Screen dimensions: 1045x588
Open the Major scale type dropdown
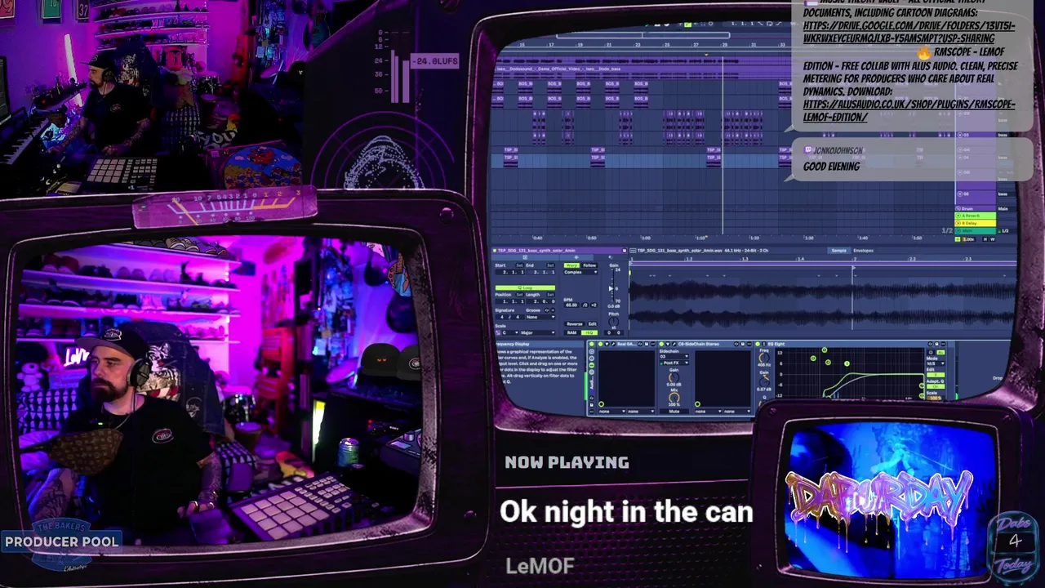[x=537, y=332]
